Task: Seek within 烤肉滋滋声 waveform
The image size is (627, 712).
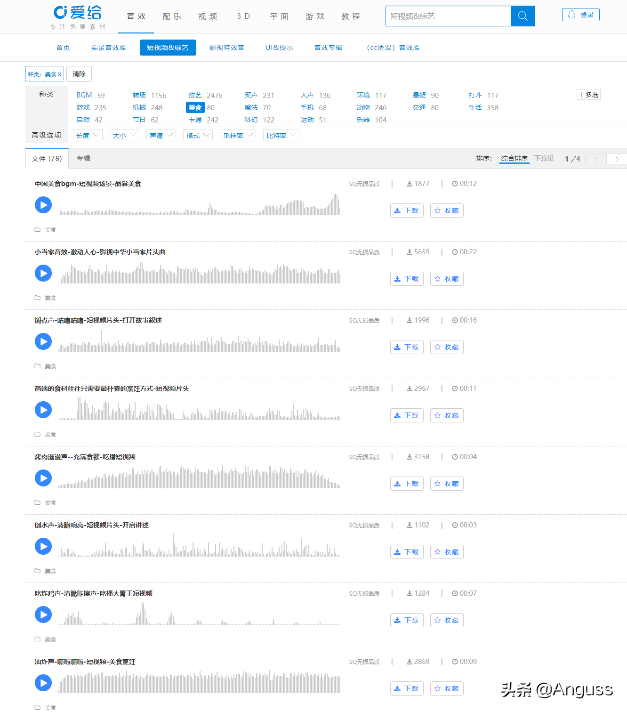Action: tap(200, 477)
